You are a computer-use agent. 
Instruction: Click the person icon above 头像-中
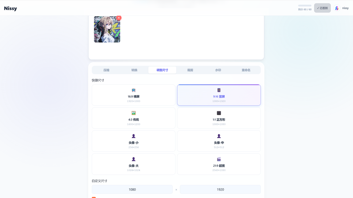coord(219,136)
